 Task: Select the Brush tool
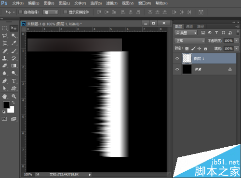[x=13, y=51]
